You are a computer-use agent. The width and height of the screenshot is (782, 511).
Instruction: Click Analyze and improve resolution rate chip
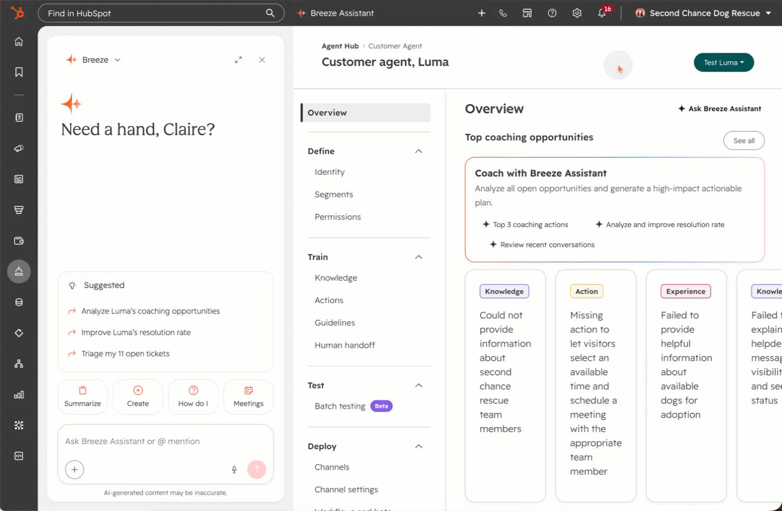pyautogui.click(x=660, y=225)
